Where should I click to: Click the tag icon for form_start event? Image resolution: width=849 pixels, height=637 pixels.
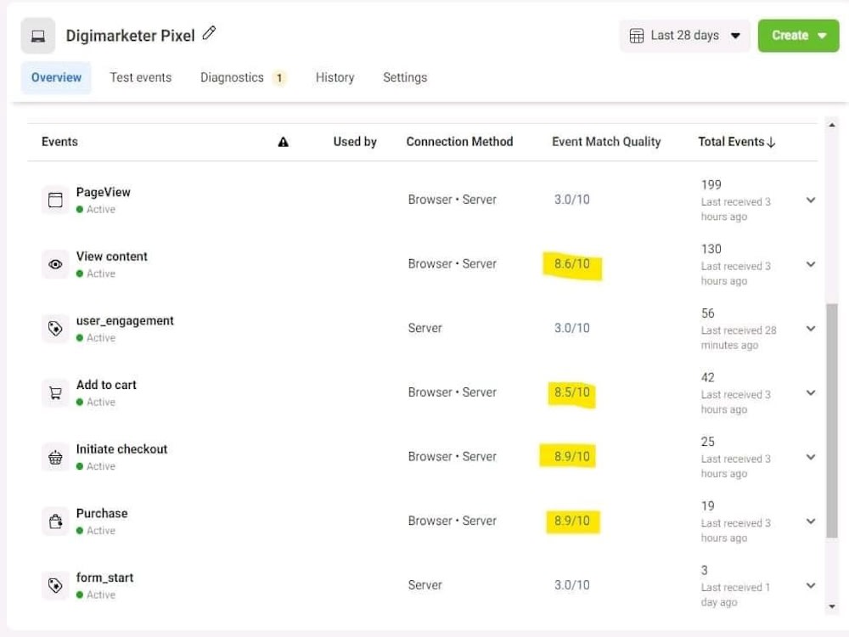pyautogui.click(x=55, y=585)
